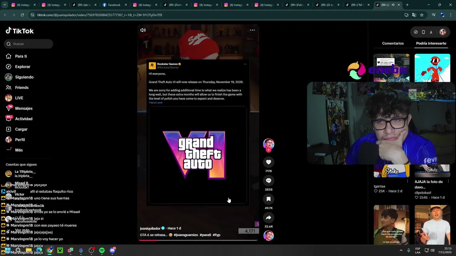Show hidden system tray icons
This screenshot has width=456, height=256.
[x=401, y=250]
